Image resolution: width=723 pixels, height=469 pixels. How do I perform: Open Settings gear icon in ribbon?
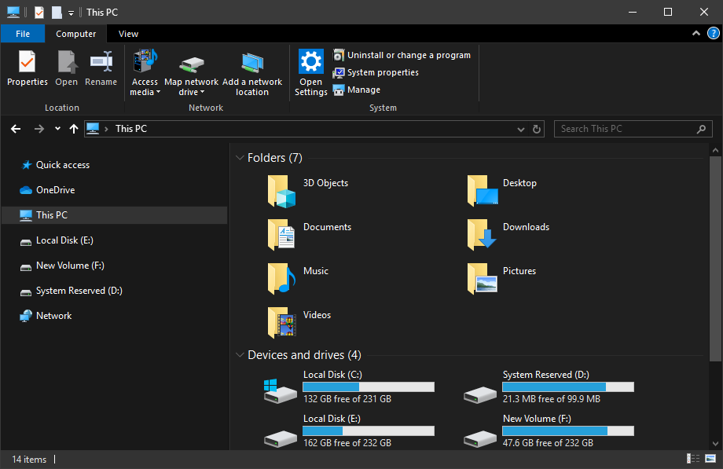pyautogui.click(x=310, y=62)
